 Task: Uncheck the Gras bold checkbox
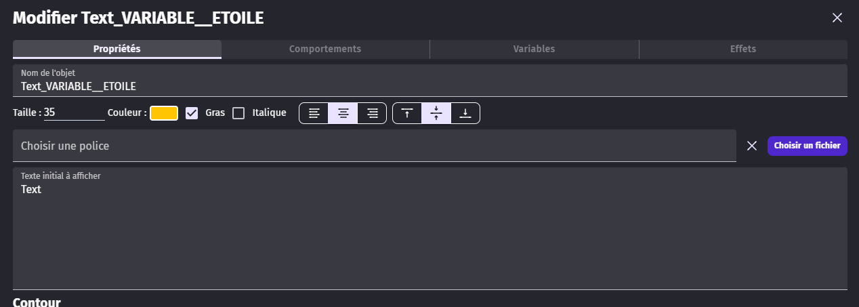click(x=192, y=113)
